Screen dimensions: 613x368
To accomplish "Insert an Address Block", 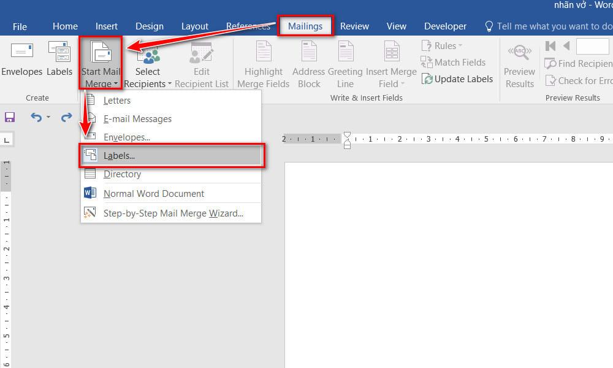I will click(309, 64).
